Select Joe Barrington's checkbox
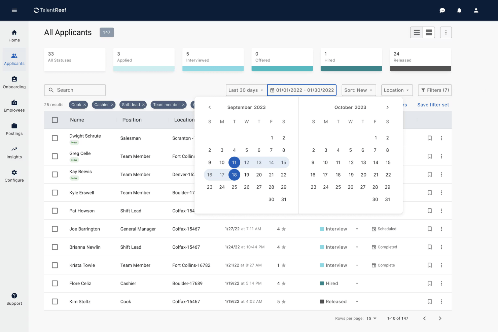498x332 pixels. (x=55, y=229)
